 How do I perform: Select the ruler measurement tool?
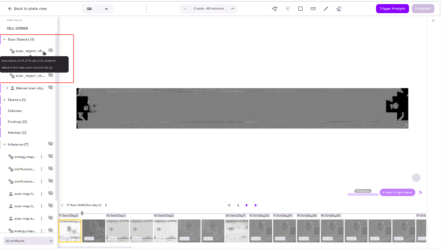pyautogui.click(x=313, y=9)
